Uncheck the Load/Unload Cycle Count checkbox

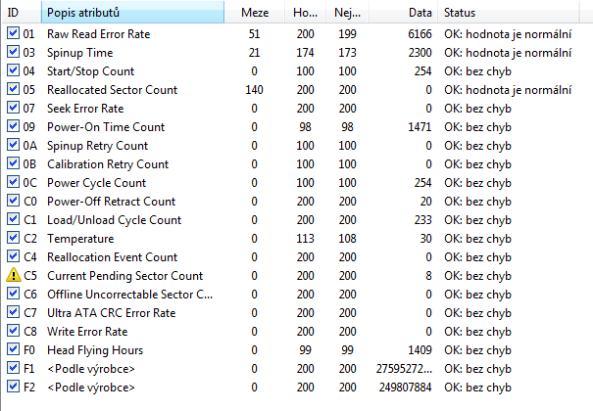tap(13, 219)
